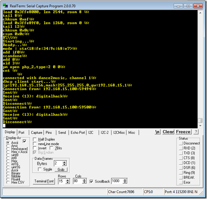Click the Scrollback value field
The width and height of the screenshot is (207, 199).
pyautogui.click(x=117, y=181)
